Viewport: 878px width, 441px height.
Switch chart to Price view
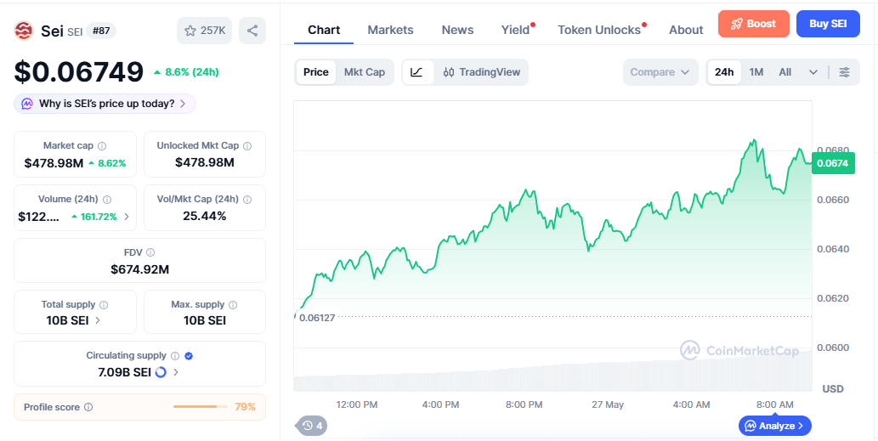click(316, 72)
